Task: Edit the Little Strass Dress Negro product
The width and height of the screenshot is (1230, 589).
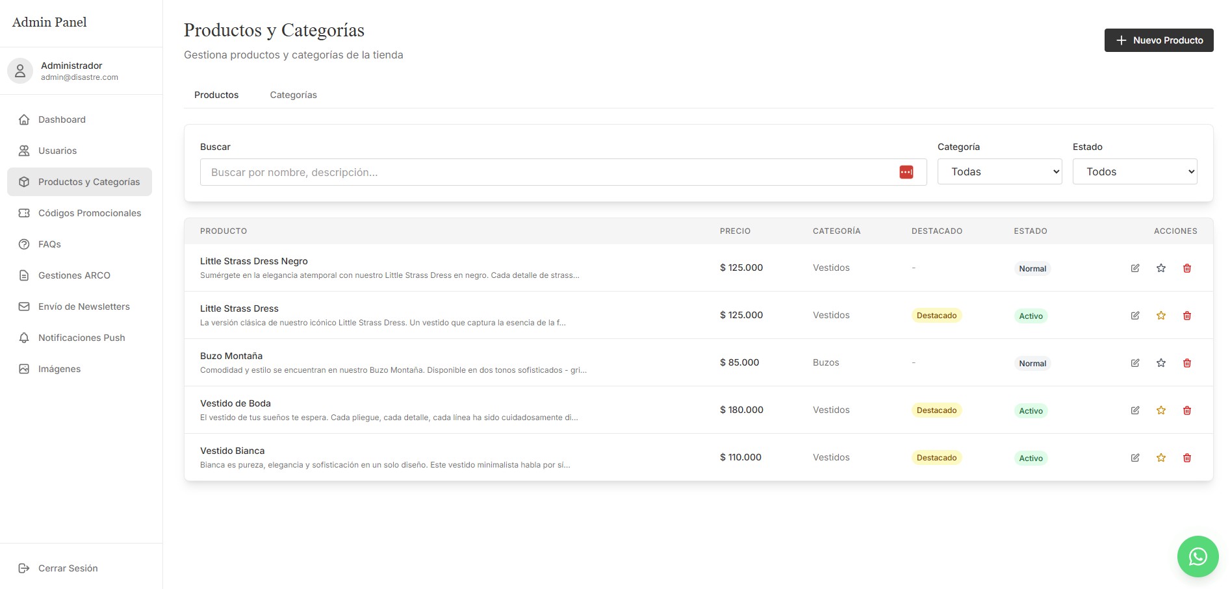Action: click(x=1135, y=268)
